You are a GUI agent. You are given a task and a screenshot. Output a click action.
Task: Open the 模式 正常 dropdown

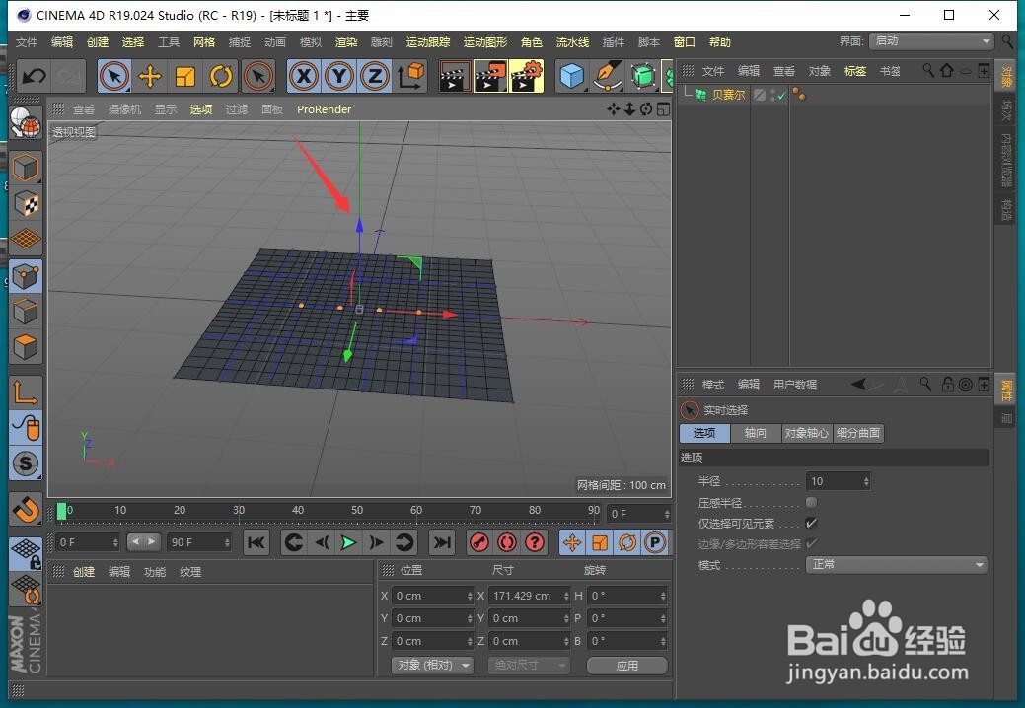(x=896, y=564)
